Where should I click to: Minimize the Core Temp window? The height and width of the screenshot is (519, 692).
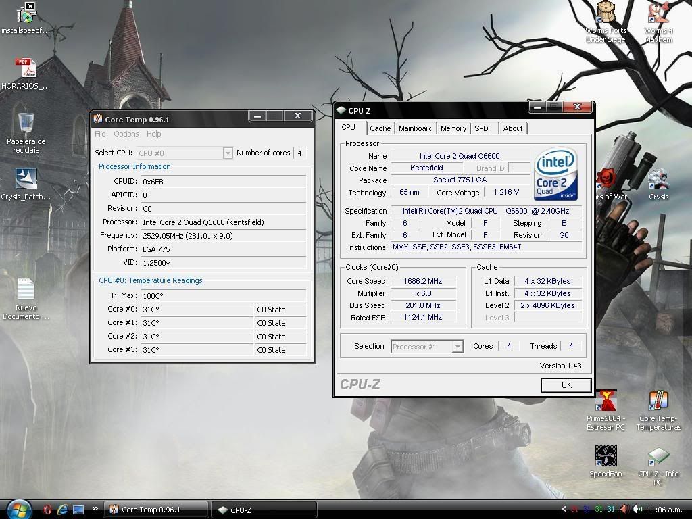[257, 116]
